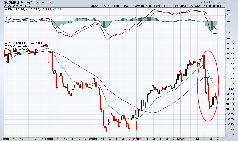
Task: Click the 22Apr date marker on time axis
Action: tap(181, 139)
